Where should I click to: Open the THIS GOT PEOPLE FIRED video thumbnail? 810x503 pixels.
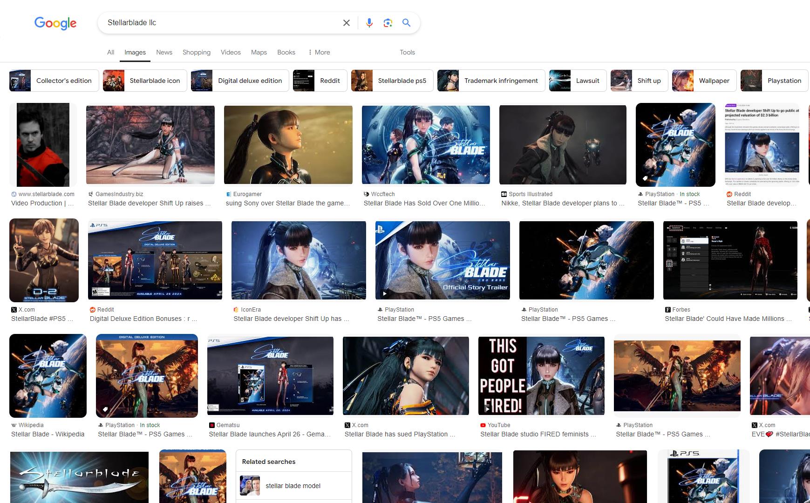click(x=541, y=376)
